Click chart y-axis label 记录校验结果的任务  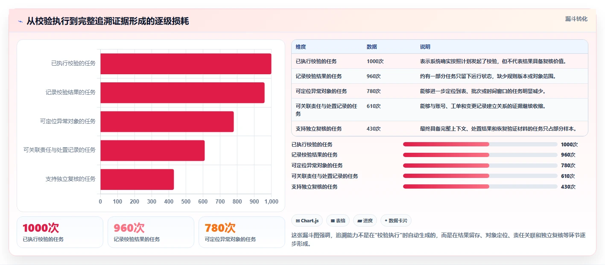(71, 93)
